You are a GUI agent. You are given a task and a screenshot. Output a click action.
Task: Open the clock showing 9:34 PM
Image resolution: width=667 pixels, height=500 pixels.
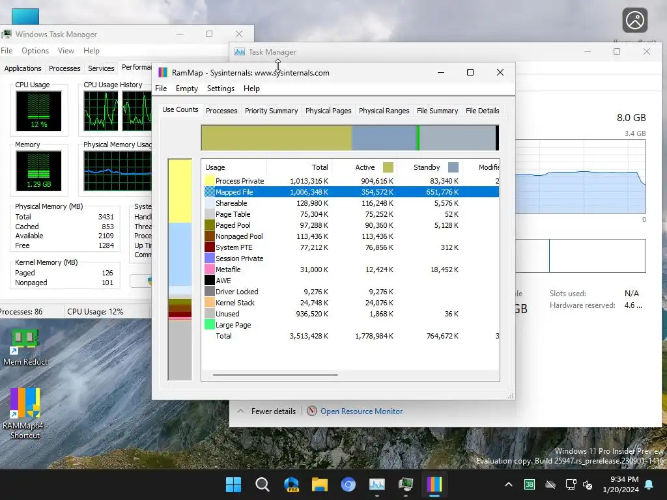[x=621, y=484]
